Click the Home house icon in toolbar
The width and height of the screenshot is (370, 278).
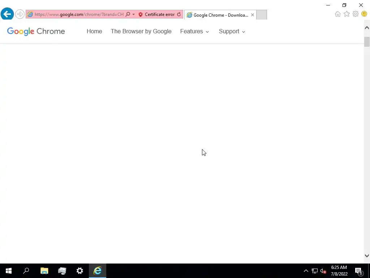[338, 14]
